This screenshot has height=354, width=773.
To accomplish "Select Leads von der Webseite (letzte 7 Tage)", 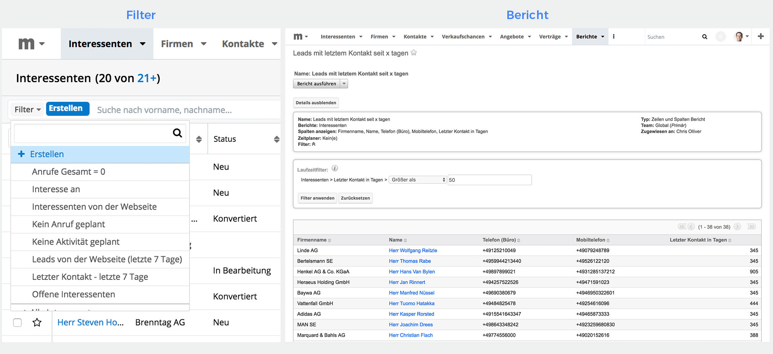I will 100,259.
